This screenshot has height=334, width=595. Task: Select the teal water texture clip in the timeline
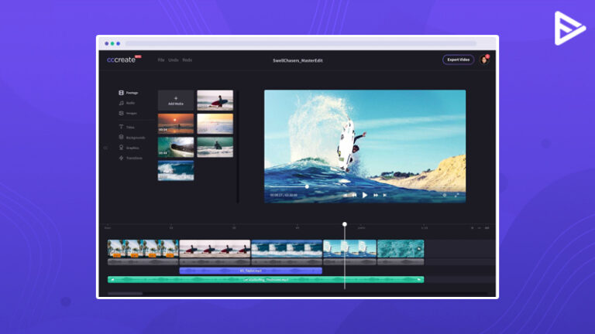click(x=401, y=249)
